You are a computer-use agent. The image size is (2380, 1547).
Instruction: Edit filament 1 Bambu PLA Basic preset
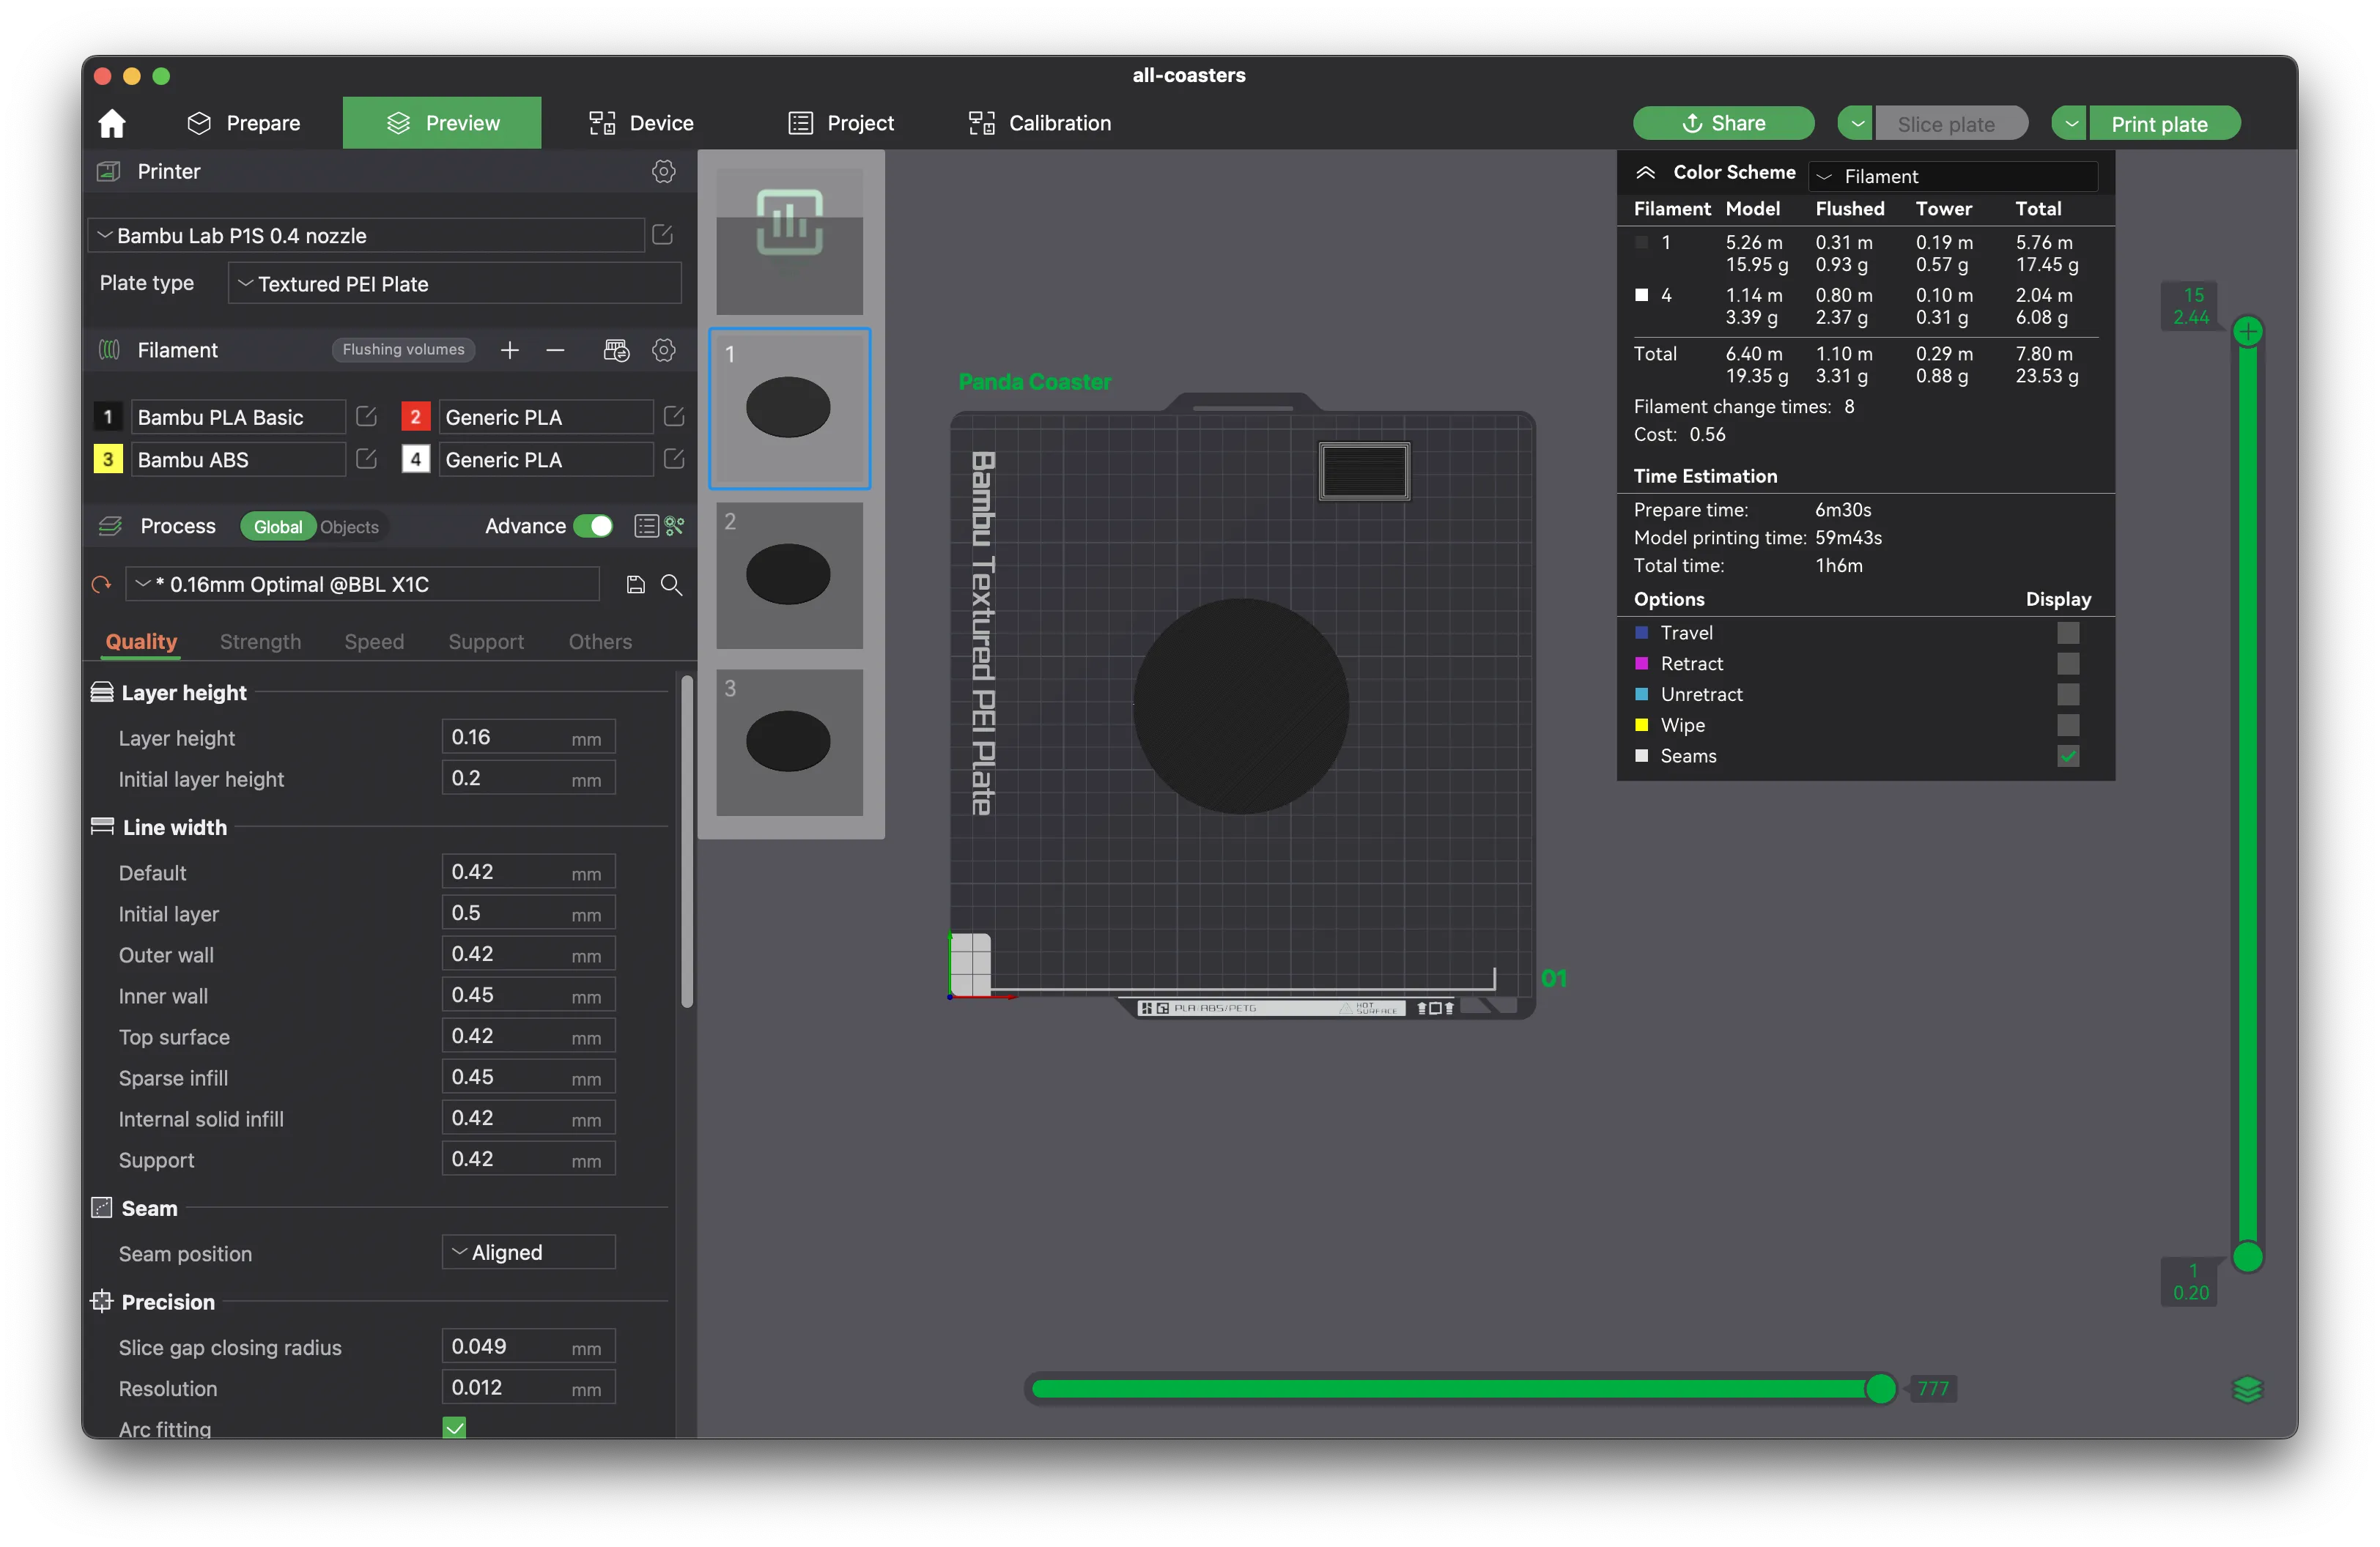(366, 417)
